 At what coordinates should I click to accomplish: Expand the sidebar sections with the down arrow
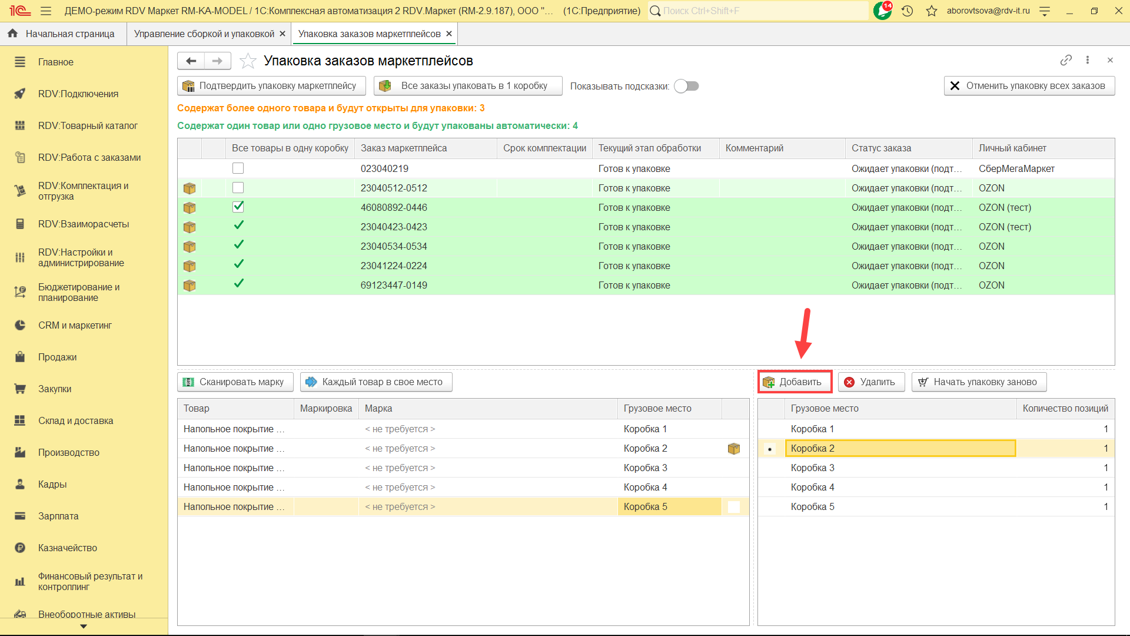[x=84, y=627]
